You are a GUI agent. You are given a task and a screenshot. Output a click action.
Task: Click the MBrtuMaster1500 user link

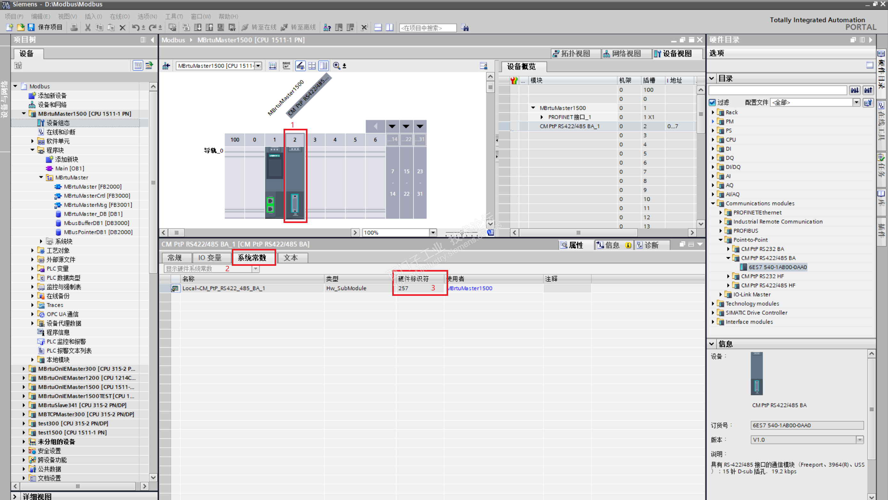click(471, 288)
